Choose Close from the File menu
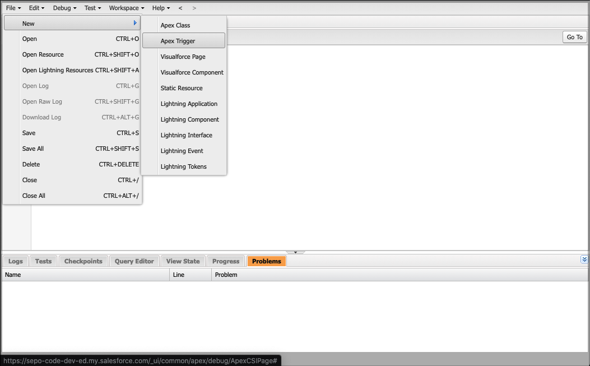 tap(72, 180)
